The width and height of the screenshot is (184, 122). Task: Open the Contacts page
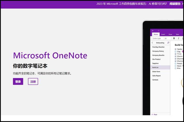(x=155, y=80)
